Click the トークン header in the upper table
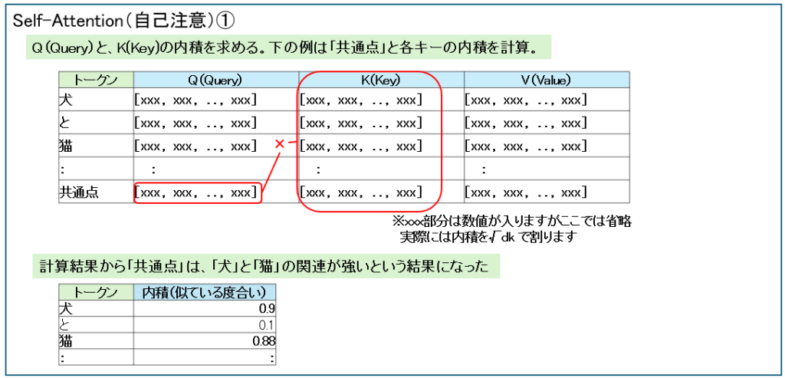The image size is (785, 378). tap(96, 80)
